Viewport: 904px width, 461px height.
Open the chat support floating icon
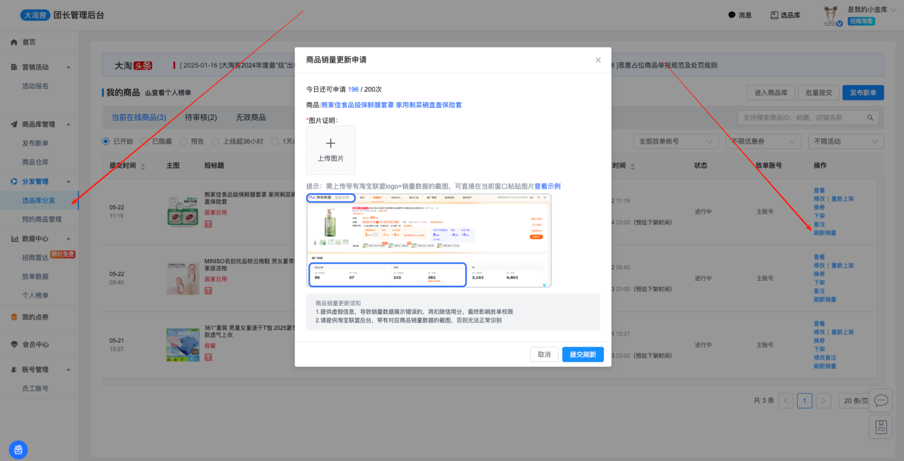tap(881, 400)
